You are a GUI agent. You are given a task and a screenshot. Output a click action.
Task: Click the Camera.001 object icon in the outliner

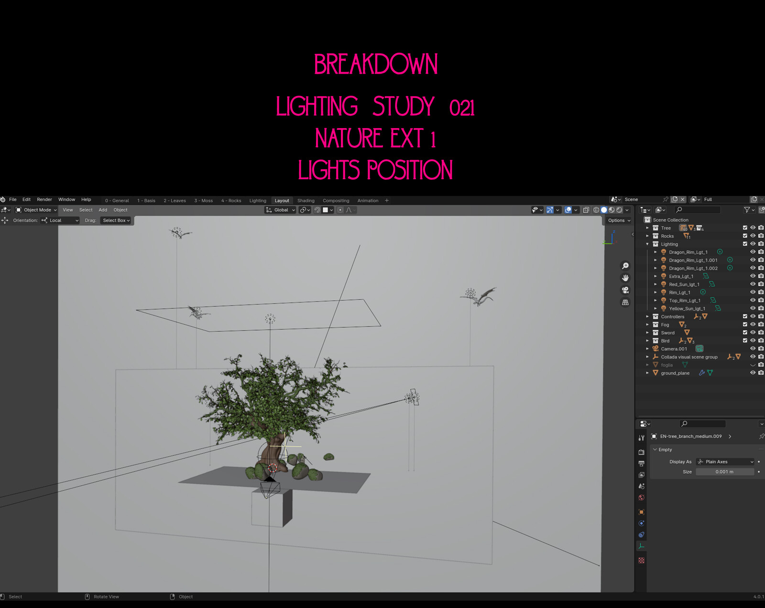click(x=656, y=349)
